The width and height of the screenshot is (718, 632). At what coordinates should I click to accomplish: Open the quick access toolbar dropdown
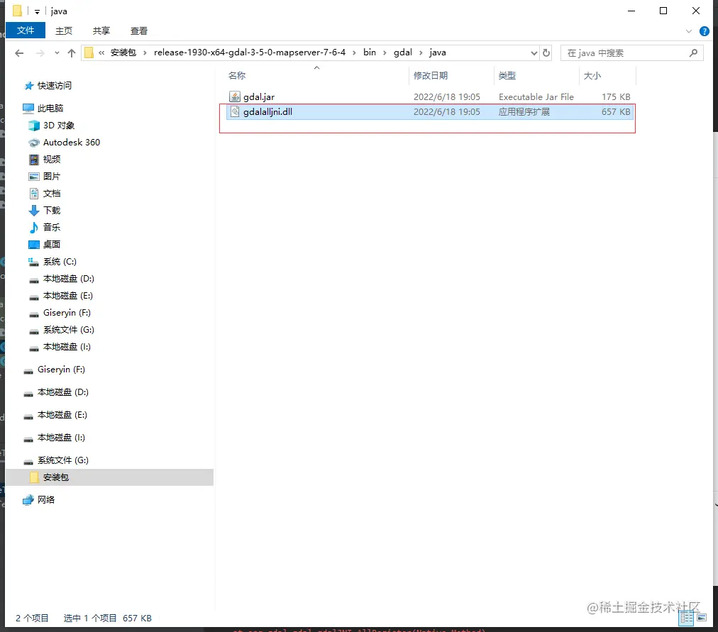(37, 11)
